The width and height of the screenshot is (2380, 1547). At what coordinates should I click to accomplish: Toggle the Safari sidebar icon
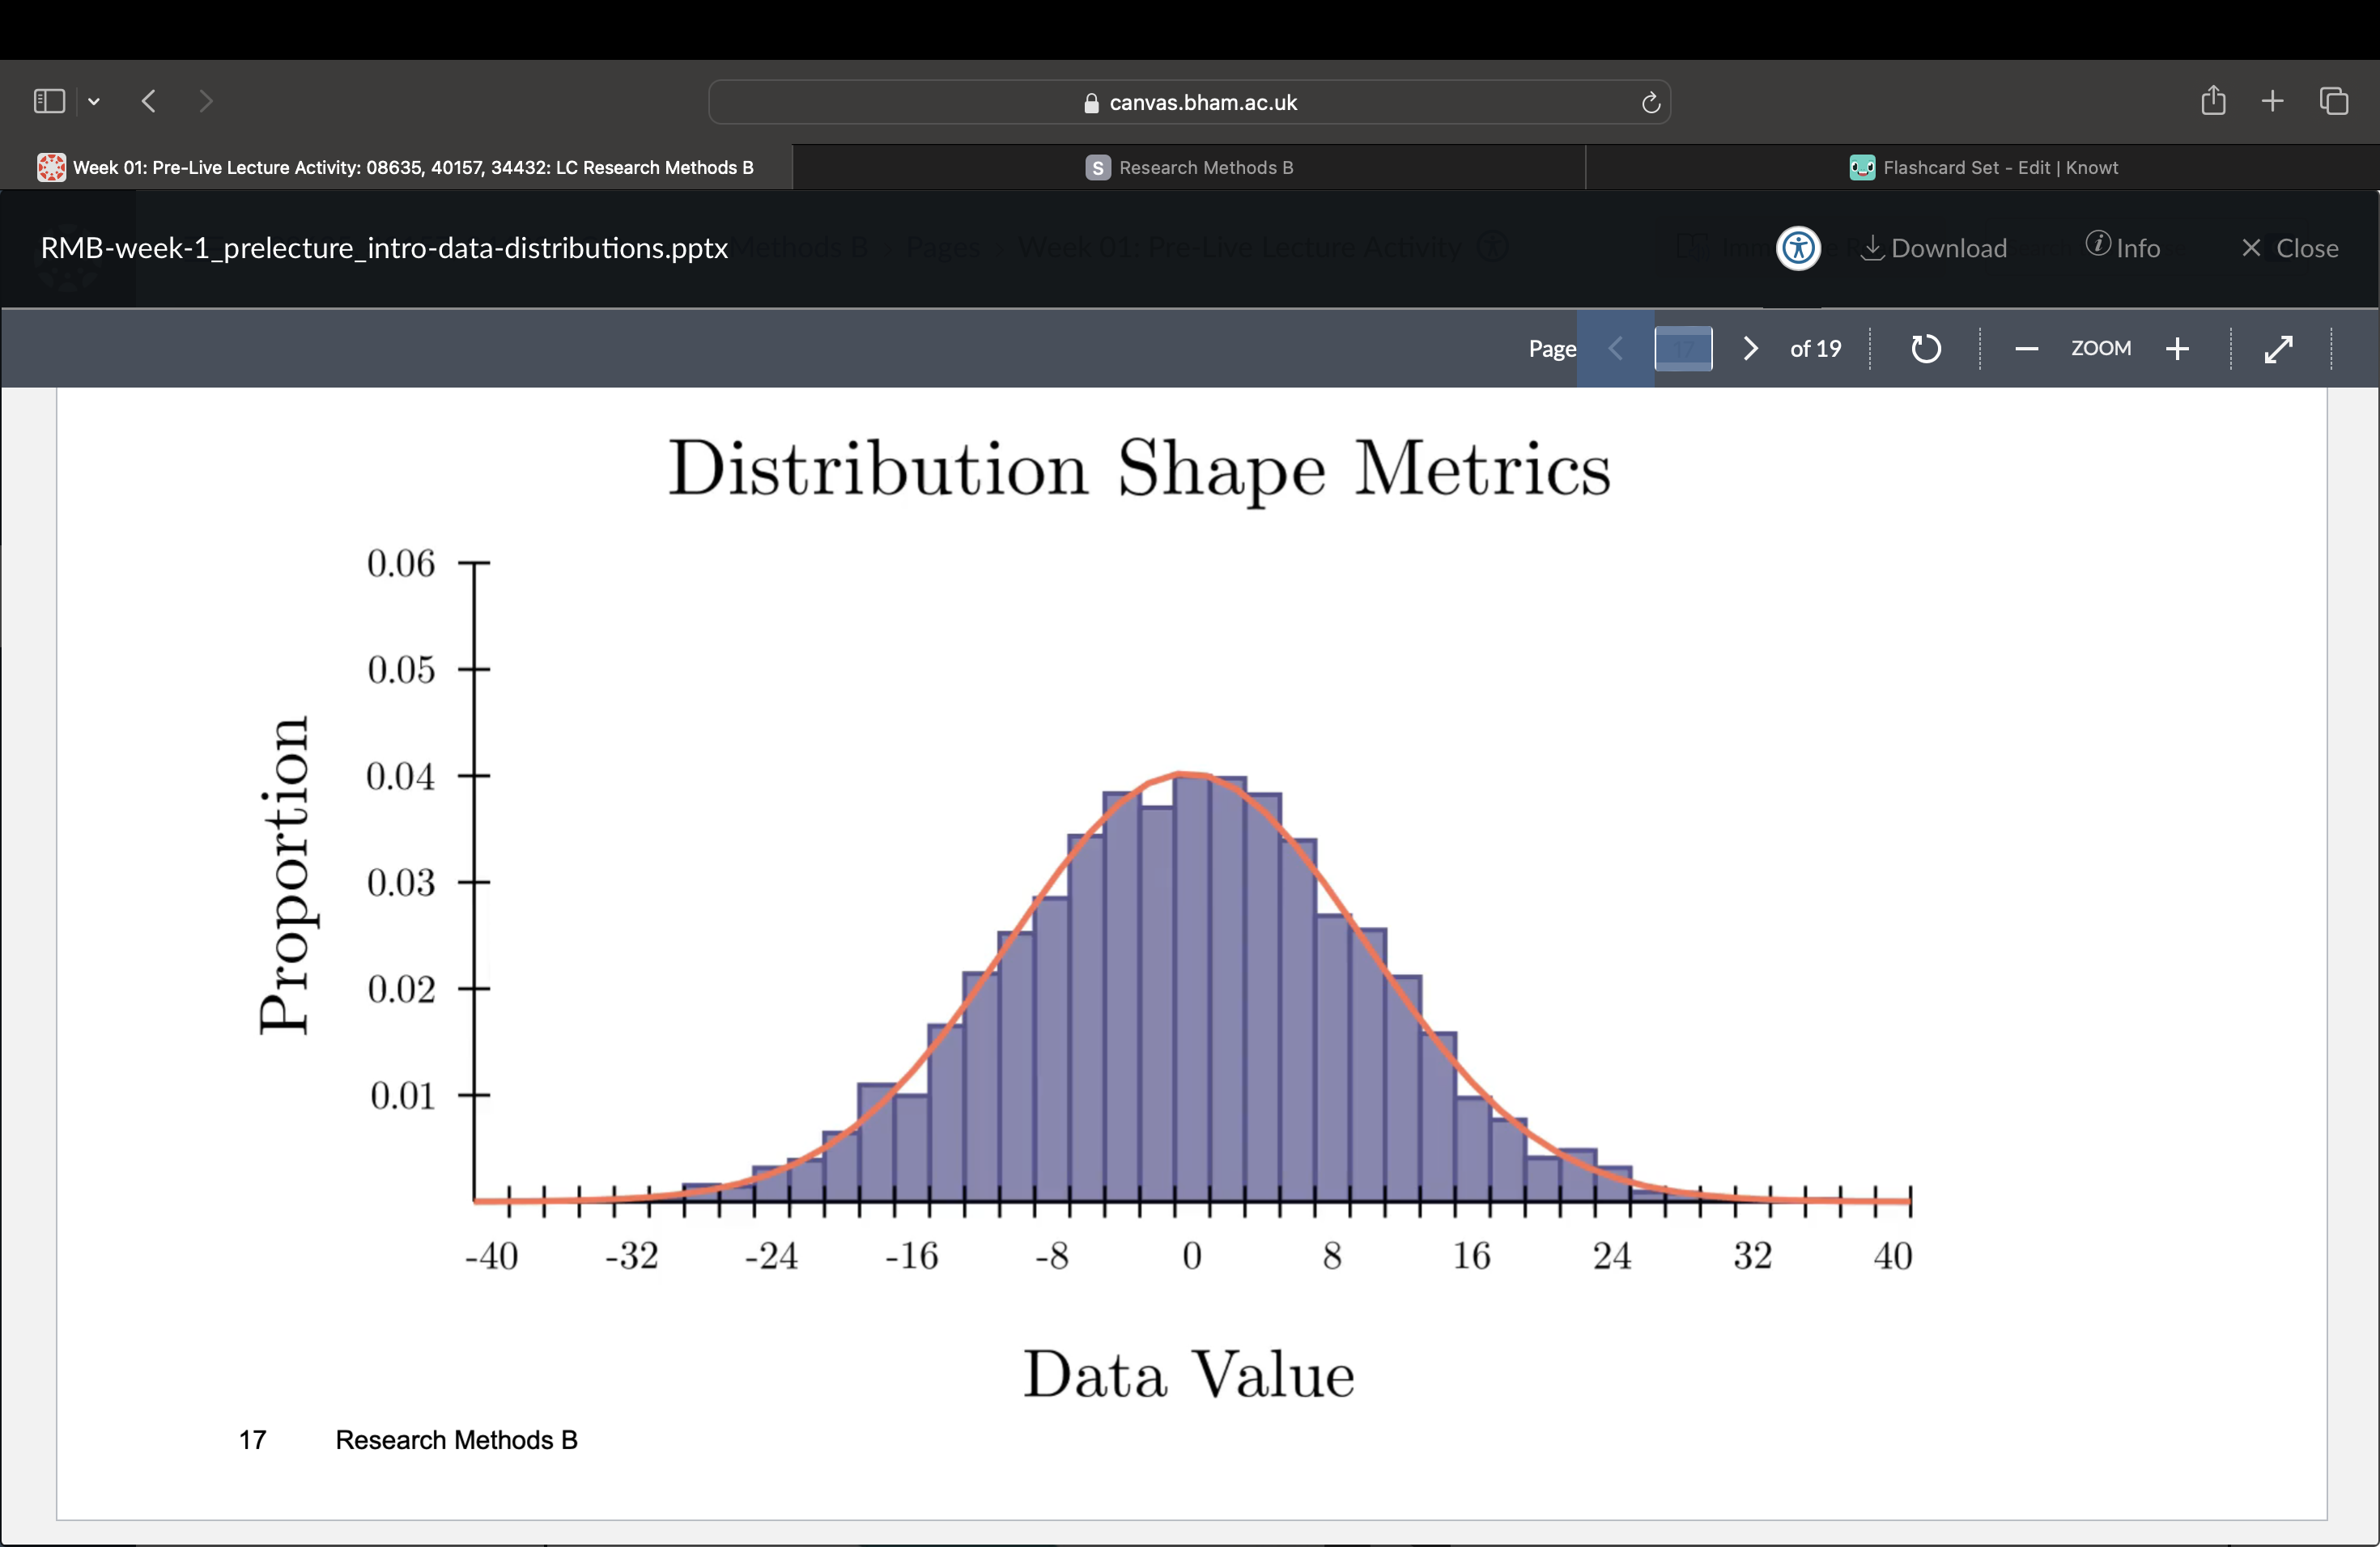(49, 101)
